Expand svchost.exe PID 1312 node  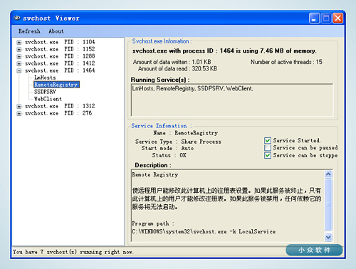(x=19, y=106)
